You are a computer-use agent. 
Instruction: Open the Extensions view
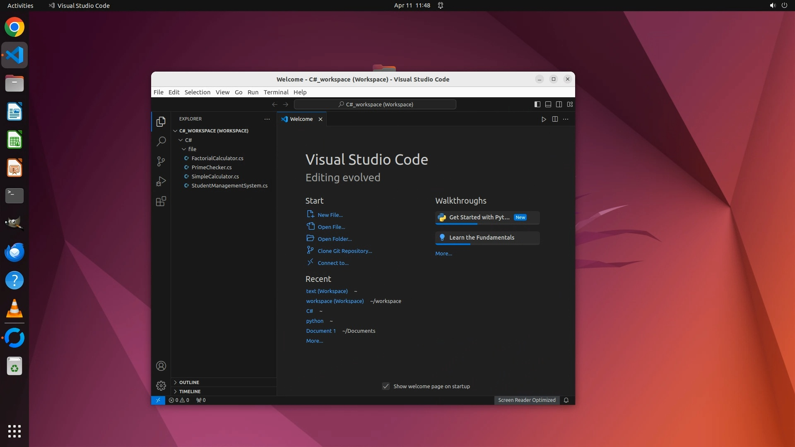tap(161, 202)
